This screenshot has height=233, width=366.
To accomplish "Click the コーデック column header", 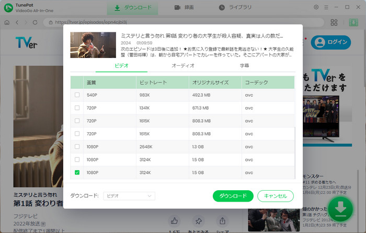I will tap(268, 83).
